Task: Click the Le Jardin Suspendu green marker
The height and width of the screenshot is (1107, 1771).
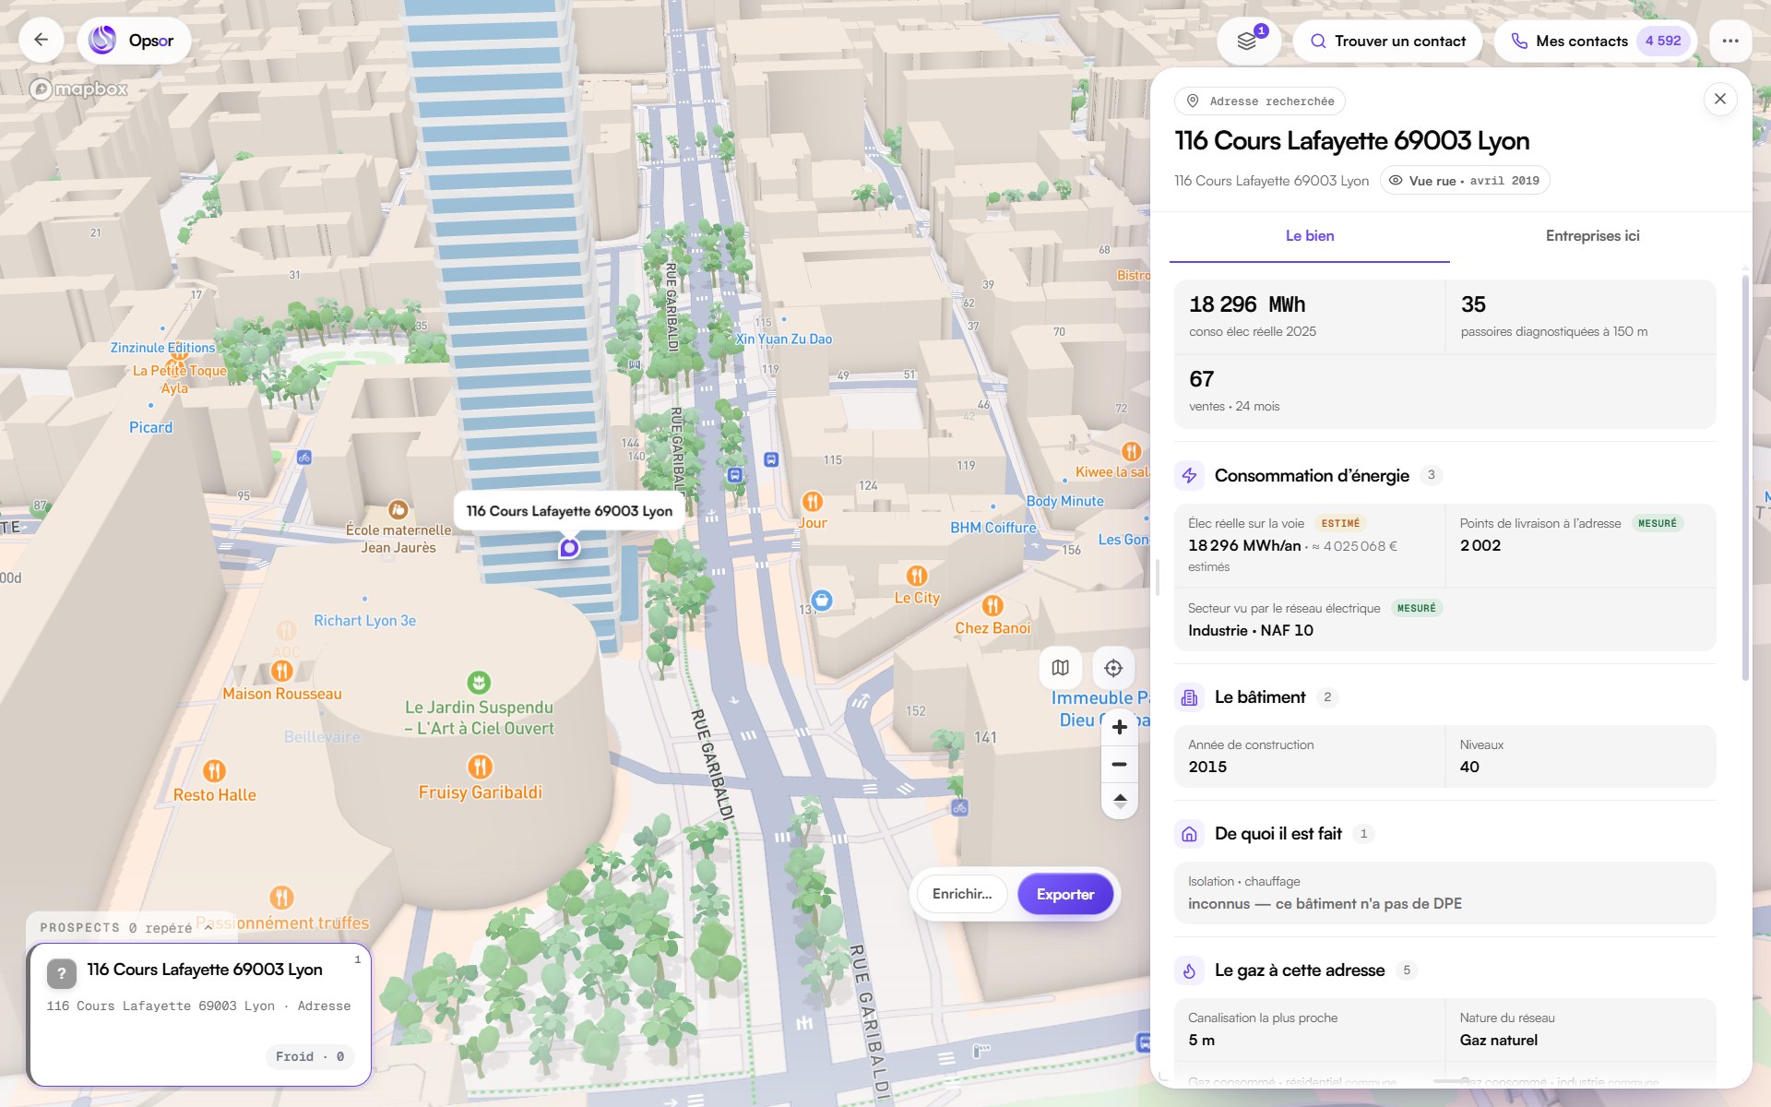Action: pos(478,682)
